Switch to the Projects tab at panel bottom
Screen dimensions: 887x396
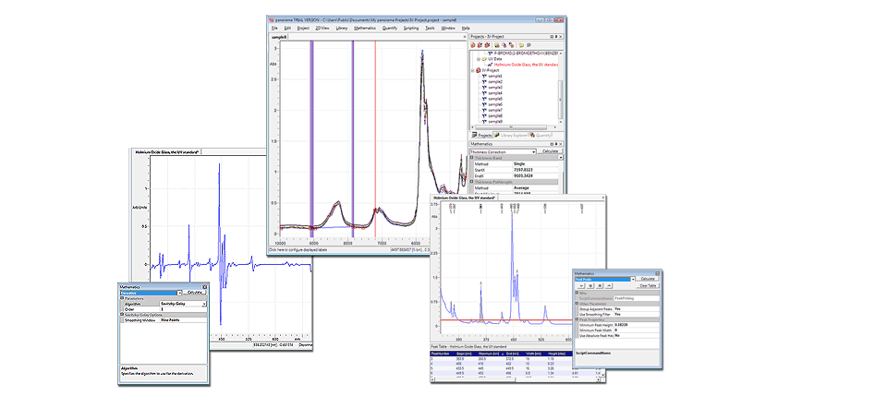[482, 135]
